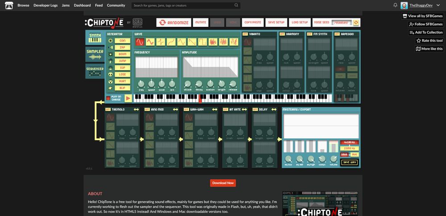The width and height of the screenshot is (446, 216).
Task: Choose the noise wave in the Vibrato panel
Action: click(248, 87)
